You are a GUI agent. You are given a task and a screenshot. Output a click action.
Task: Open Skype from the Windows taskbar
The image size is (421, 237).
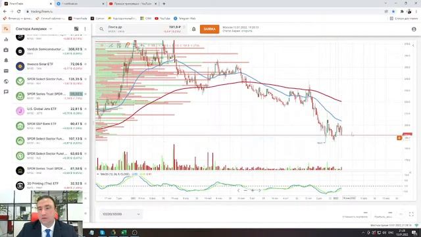pyautogui.click(x=103, y=232)
